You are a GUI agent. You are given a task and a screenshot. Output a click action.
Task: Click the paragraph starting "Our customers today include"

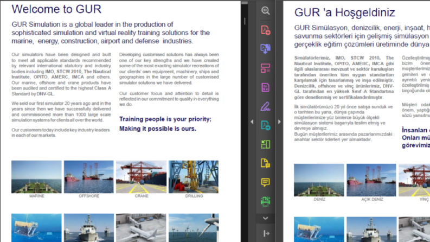pyautogui.click(x=61, y=132)
